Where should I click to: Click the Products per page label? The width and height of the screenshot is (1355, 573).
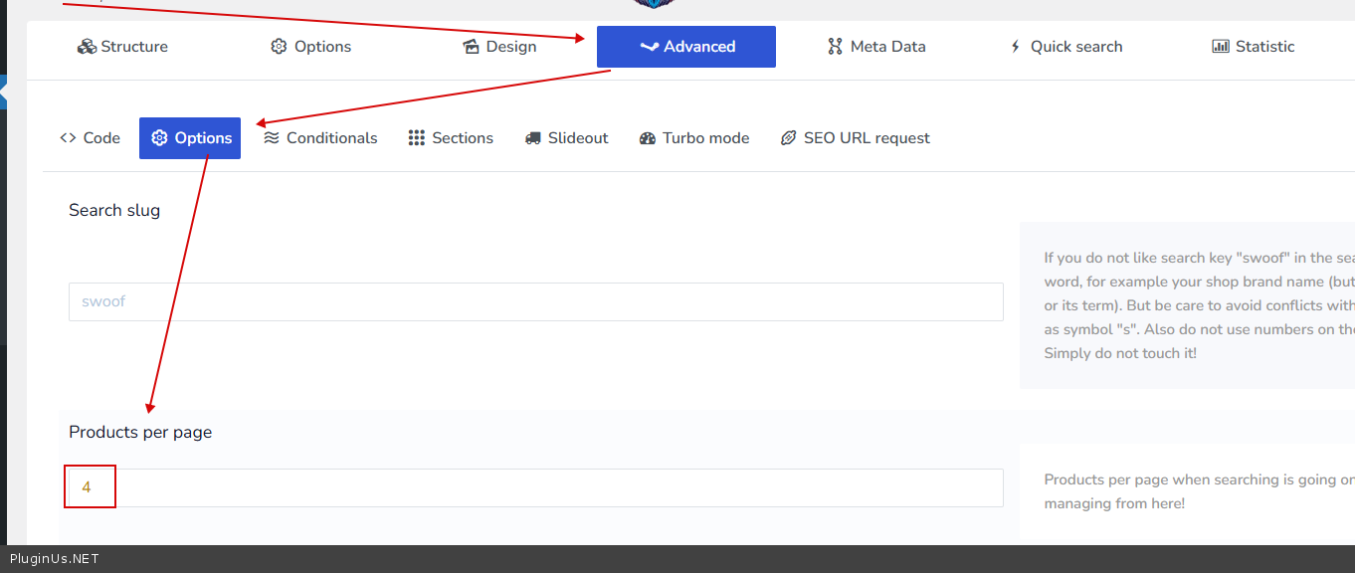coord(140,432)
